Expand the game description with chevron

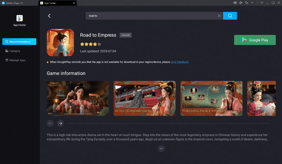pos(161,149)
